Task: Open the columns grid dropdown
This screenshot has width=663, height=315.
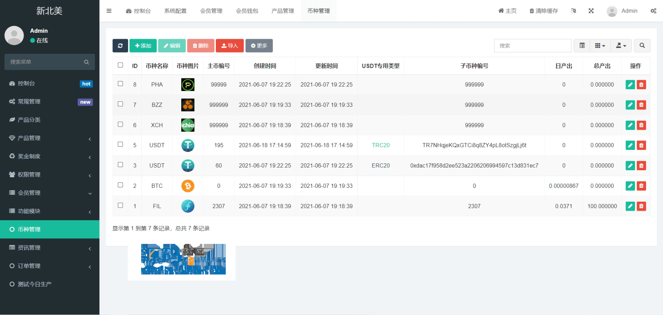Action: click(600, 46)
